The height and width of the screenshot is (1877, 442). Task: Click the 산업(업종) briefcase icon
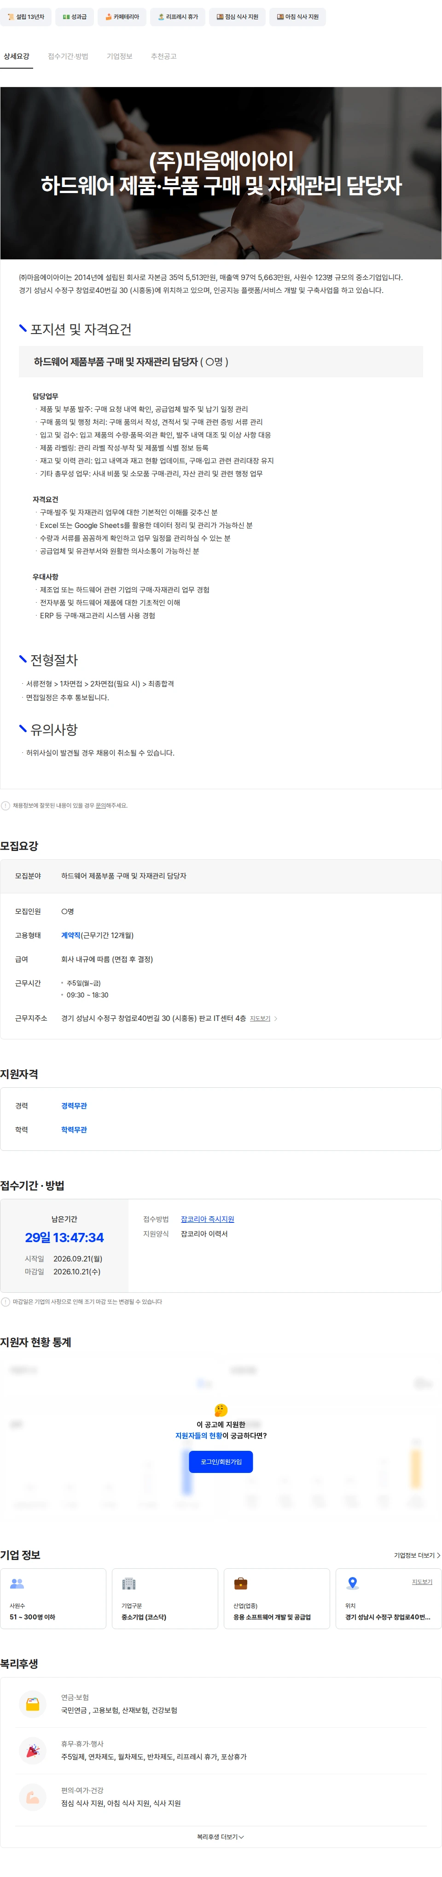point(240,1584)
